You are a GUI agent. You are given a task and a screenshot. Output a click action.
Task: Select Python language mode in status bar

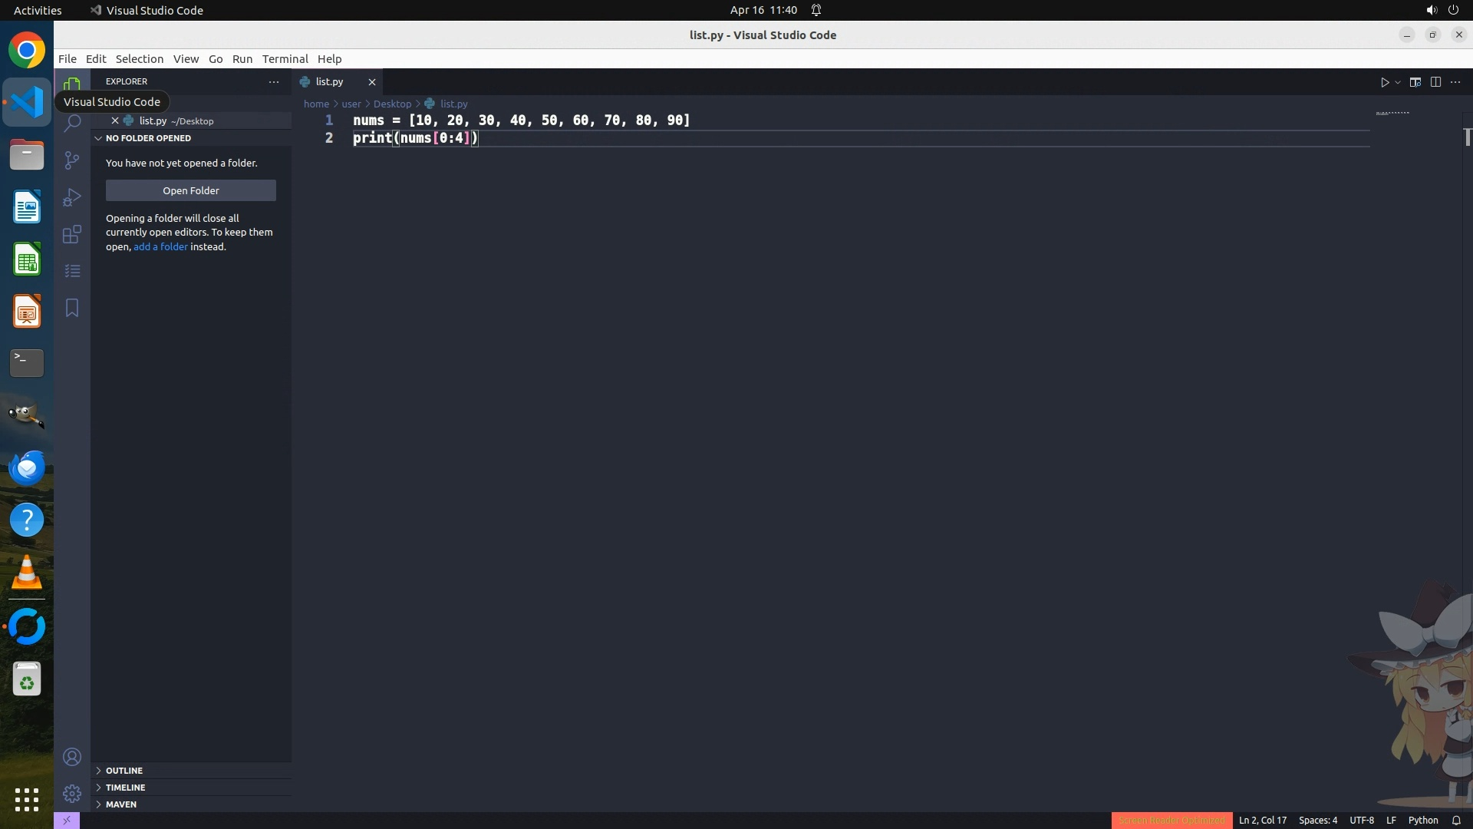tap(1422, 820)
